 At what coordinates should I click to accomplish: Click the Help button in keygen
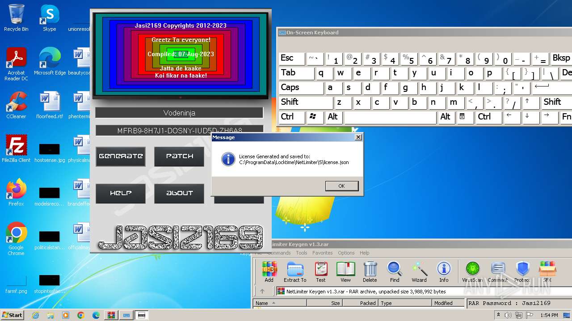pos(121,193)
